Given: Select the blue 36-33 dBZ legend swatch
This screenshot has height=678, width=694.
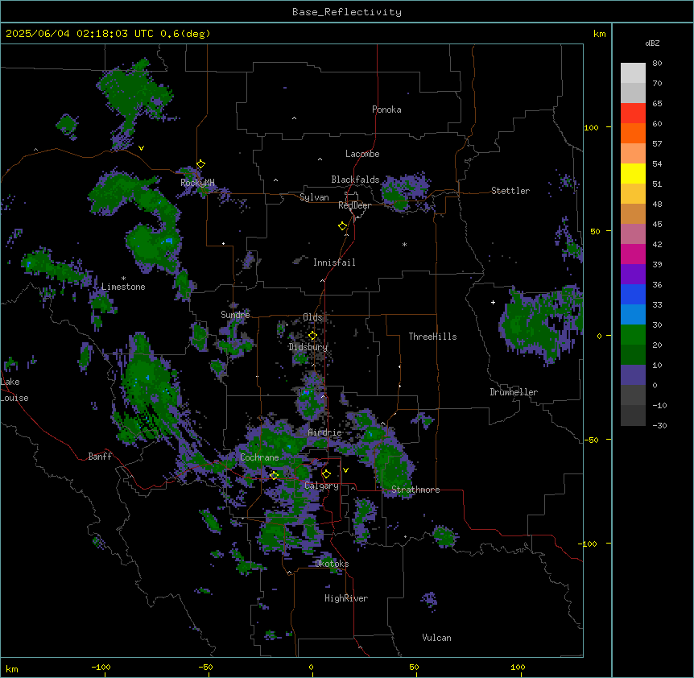Looking at the screenshot, I should click(633, 295).
